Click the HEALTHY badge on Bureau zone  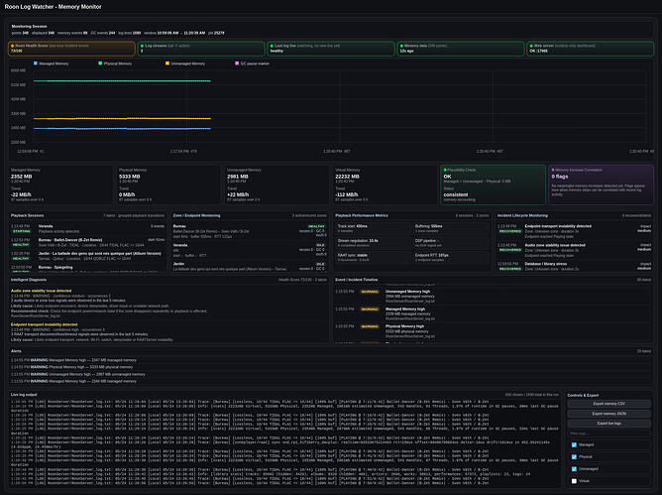(317, 226)
